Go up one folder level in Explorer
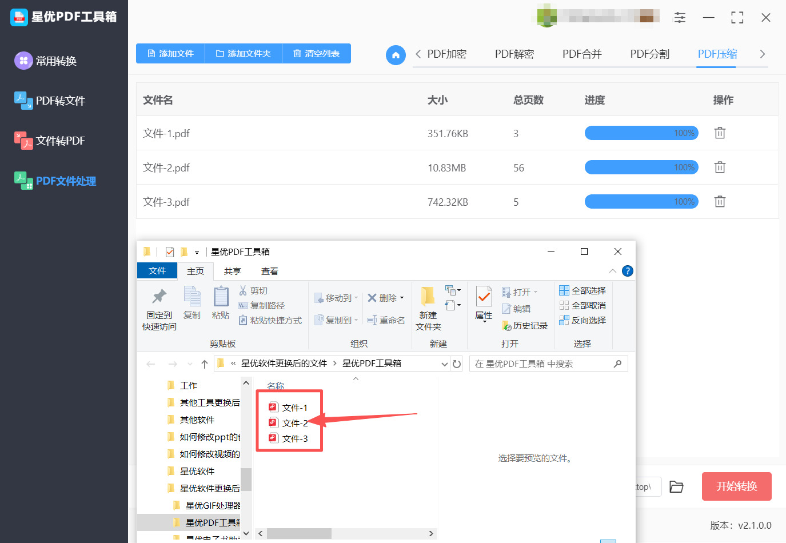 pyautogui.click(x=205, y=364)
